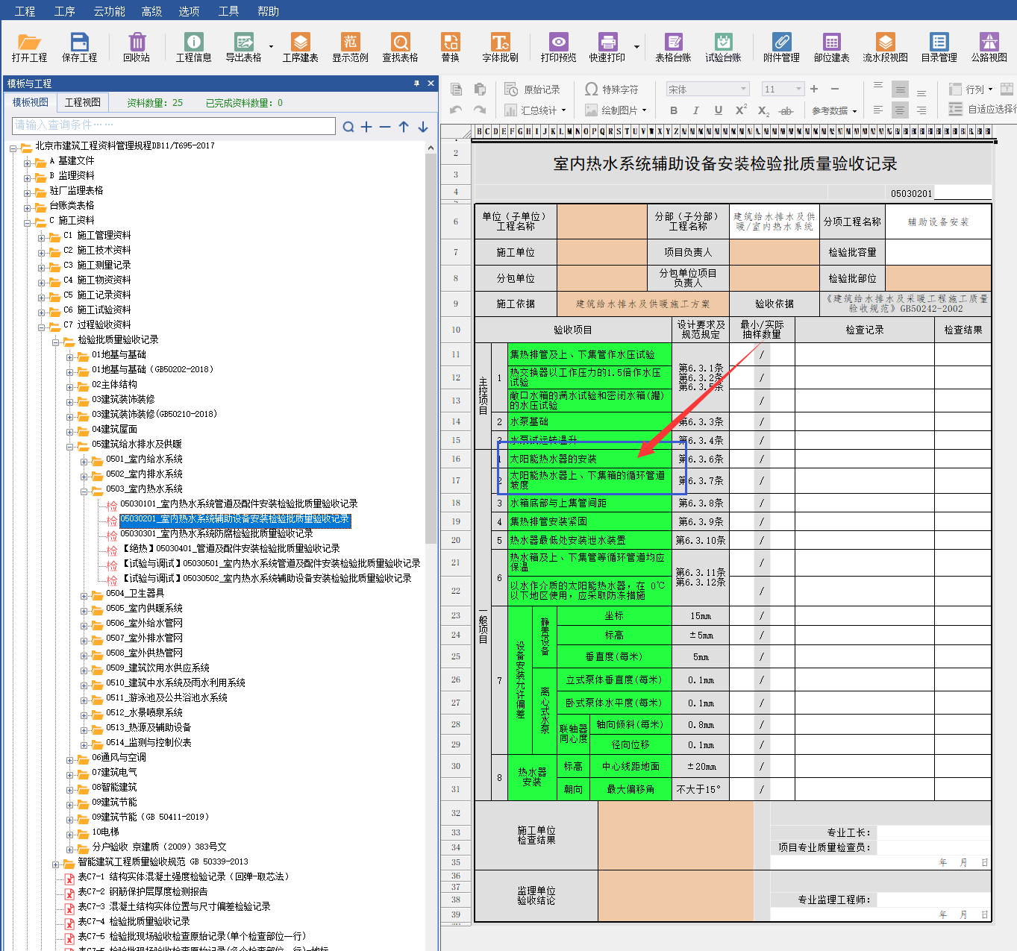The height and width of the screenshot is (951, 1017).
Task: Click search magnifier icon in template panel
Action: pos(348,127)
